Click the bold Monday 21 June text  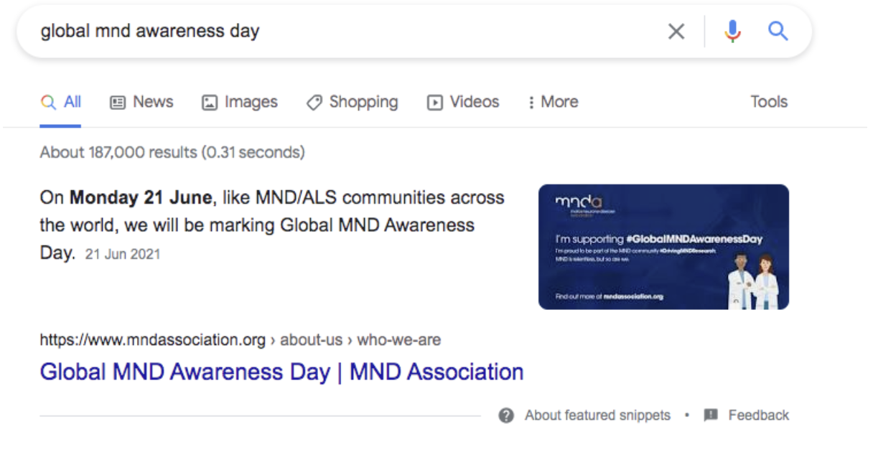pyautogui.click(x=141, y=197)
